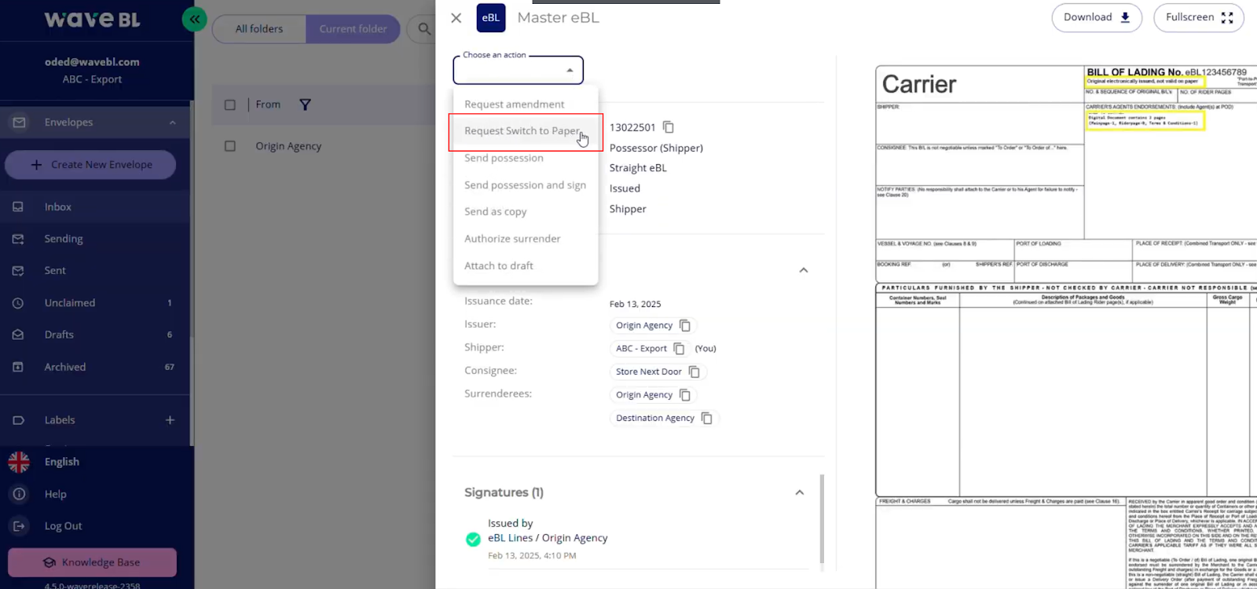Viewport: 1257px width, 589px height.
Task: Collapse the sidebar with the double-chevron button
Action: click(x=194, y=19)
